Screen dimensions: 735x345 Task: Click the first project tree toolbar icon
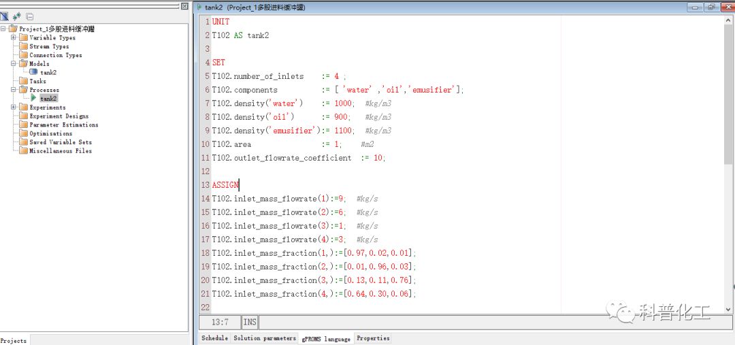click(4, 16)
